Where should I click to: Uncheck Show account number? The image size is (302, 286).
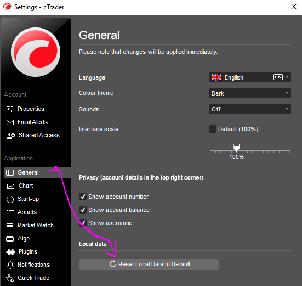pos(83,197)
